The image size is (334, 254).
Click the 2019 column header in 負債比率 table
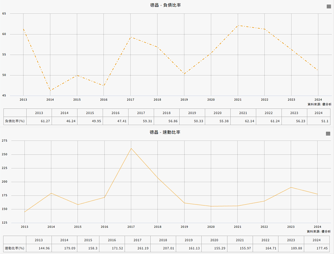click(x=192, y=113)
